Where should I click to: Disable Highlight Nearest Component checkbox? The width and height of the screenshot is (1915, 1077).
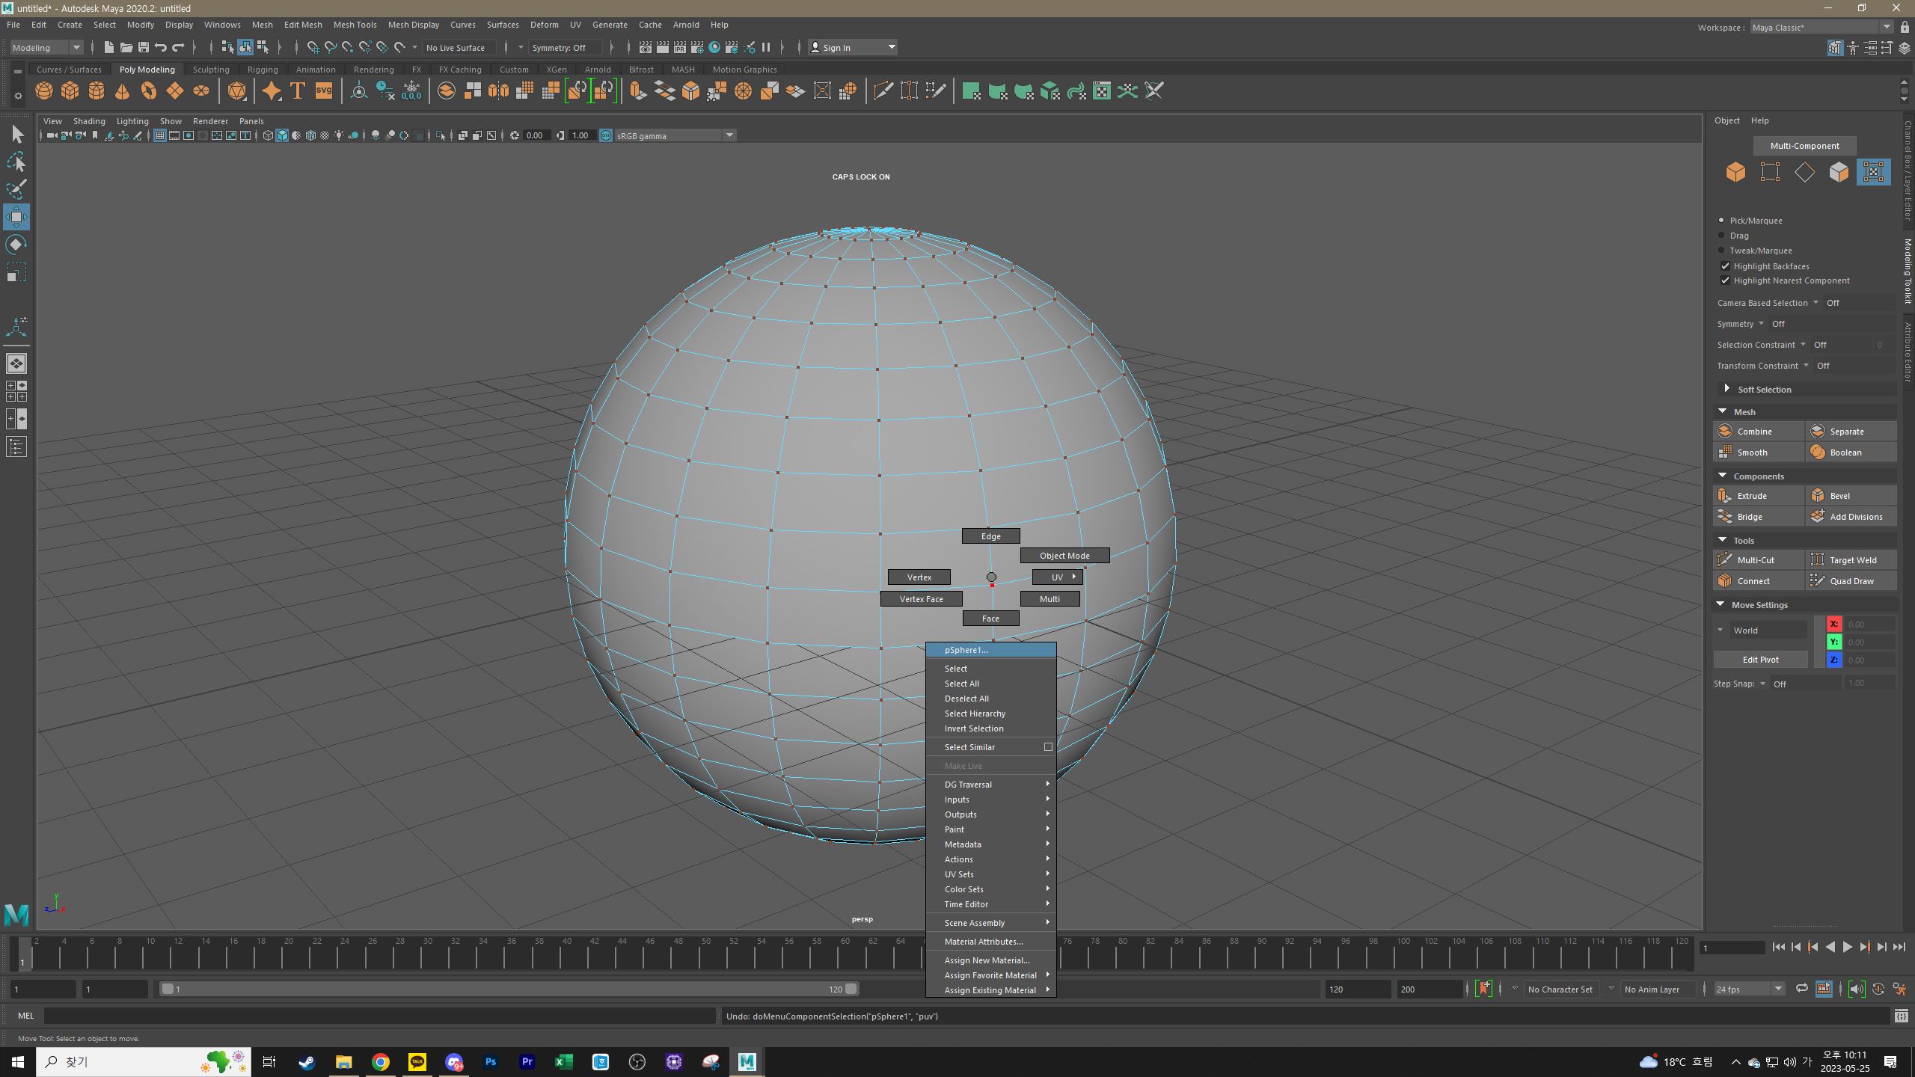(1725, 280)
